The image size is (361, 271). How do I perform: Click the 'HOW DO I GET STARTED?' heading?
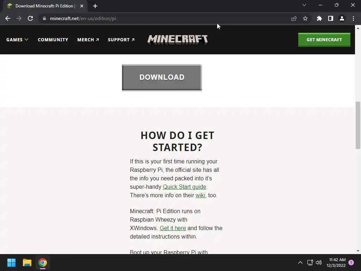[178, 141]
